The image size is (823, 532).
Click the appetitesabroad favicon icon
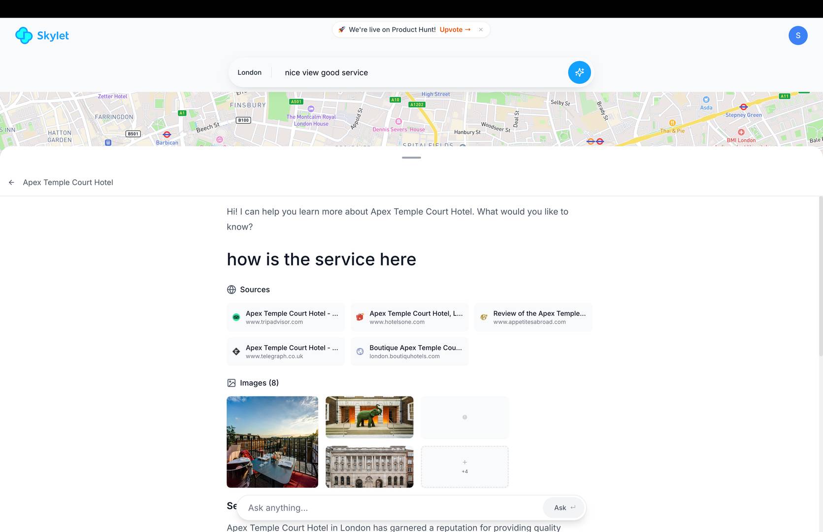coord(484,317)
